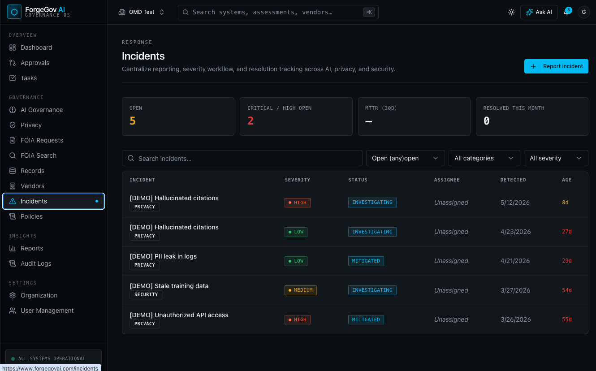Open the PII leak in logs incident

tap(355, 261)
